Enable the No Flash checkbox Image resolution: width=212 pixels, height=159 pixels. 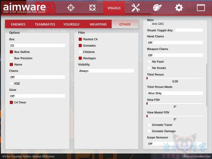pyautogui.click(x=149, y=62)
